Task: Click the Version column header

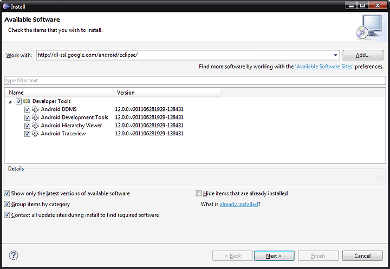Action: click(x=167, y=93)
